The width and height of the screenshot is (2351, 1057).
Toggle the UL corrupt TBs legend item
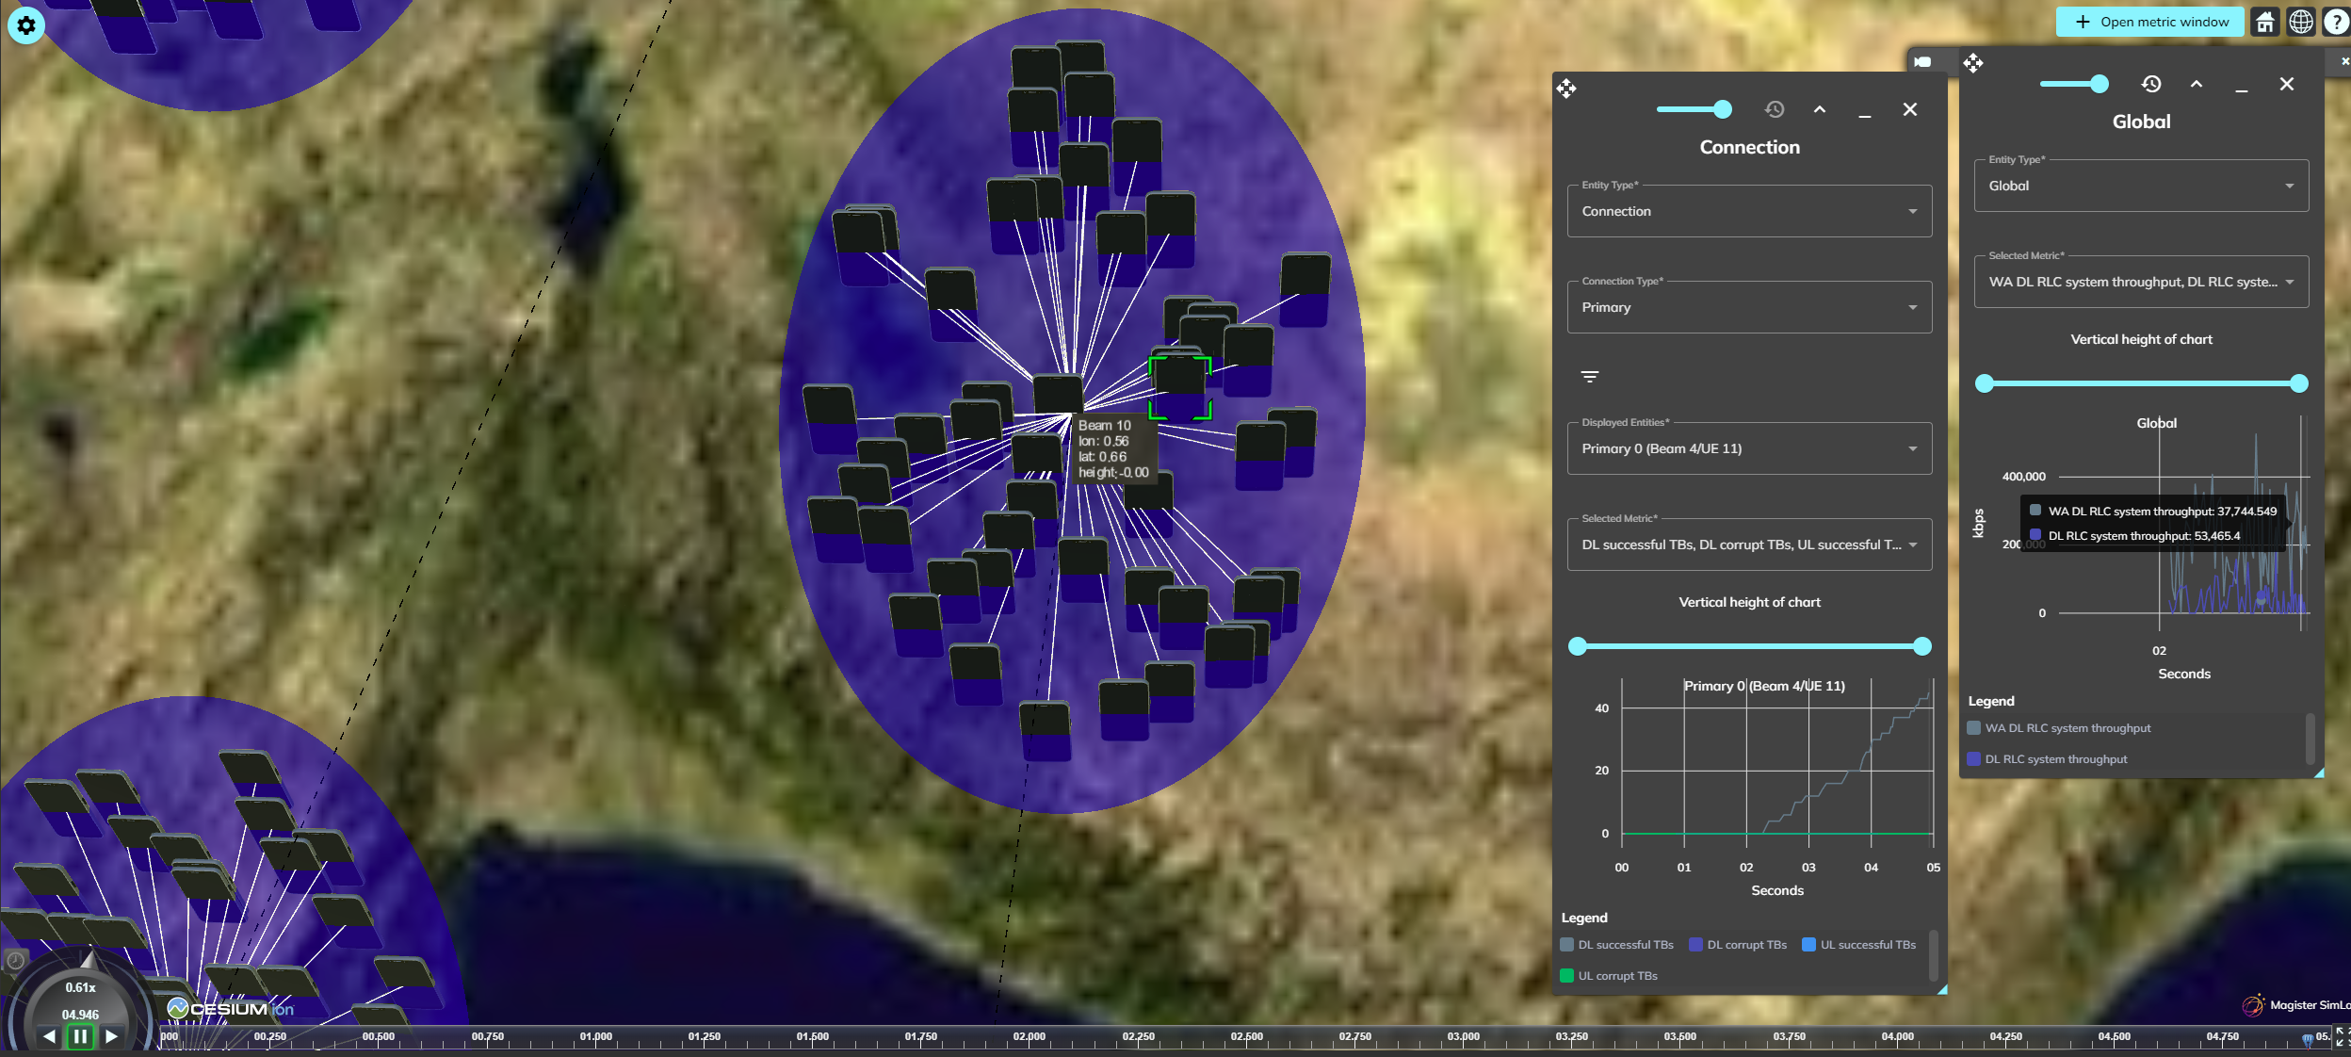[1611, 975]
